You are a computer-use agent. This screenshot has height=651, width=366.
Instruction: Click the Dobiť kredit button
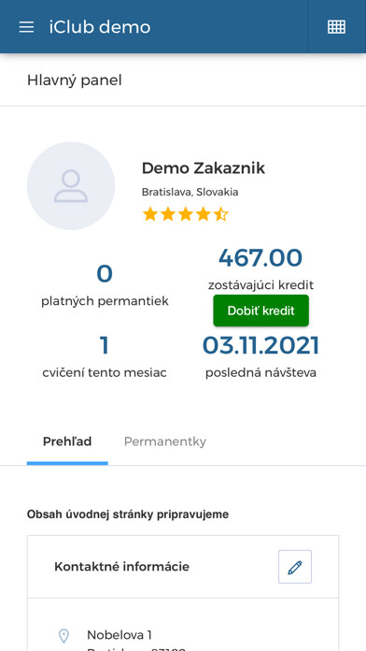[261, 311]
